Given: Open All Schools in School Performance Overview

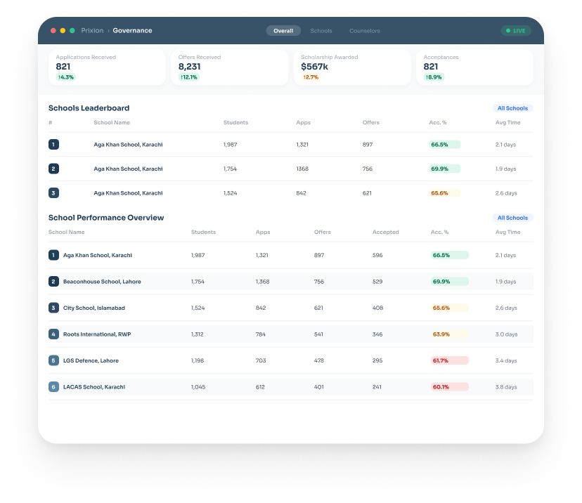Looking at the screenshot, I should pos(512,218).
